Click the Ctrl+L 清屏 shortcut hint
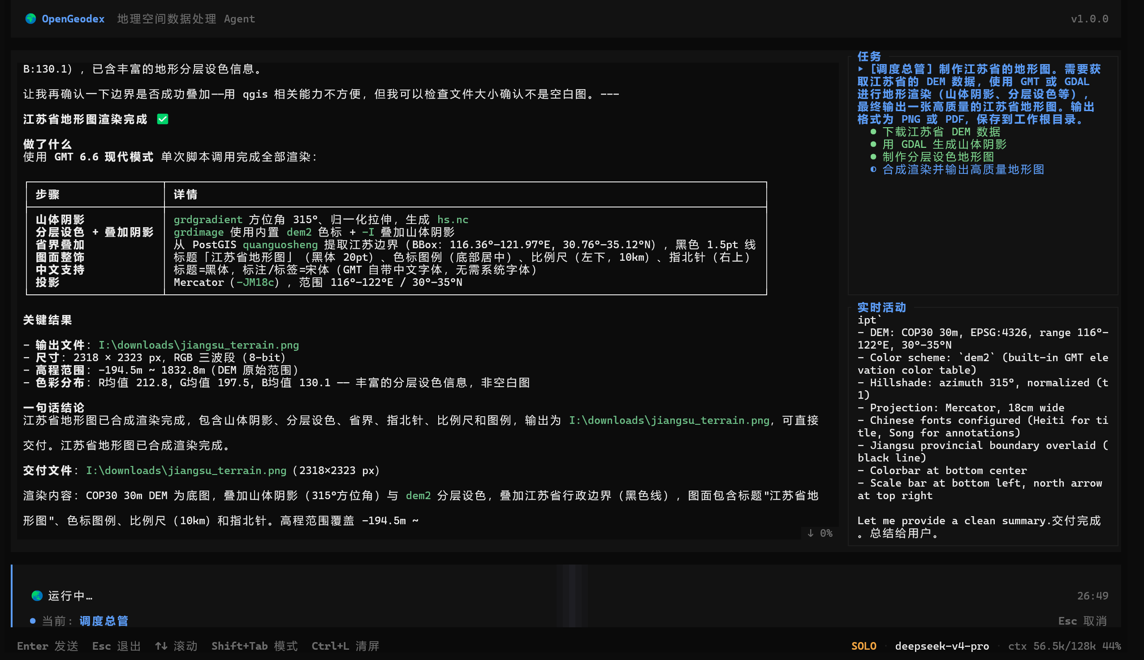Image resolution: width=1144 pixels, height=660 pixels. [345, 646]
